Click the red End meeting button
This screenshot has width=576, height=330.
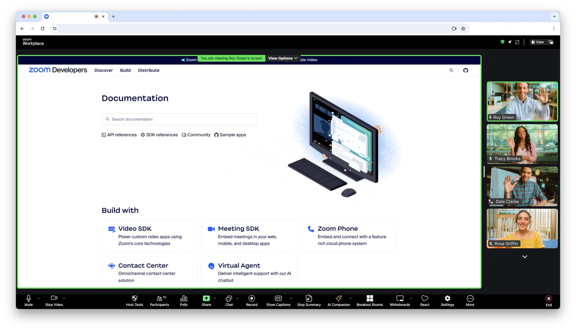(x=548, y=299)
